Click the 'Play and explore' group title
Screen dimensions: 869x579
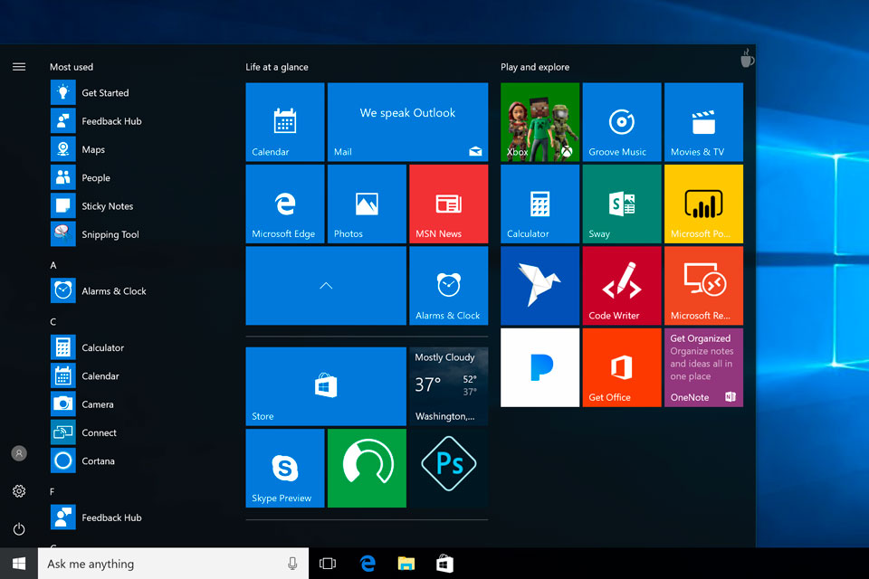[x=535, y=67]
